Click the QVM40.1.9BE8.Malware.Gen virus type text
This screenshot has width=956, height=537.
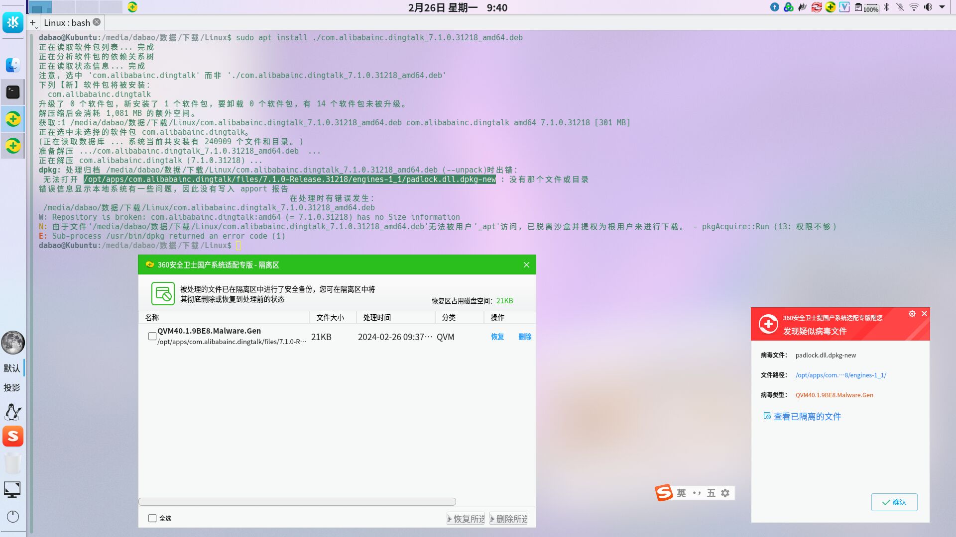[835, 395]
